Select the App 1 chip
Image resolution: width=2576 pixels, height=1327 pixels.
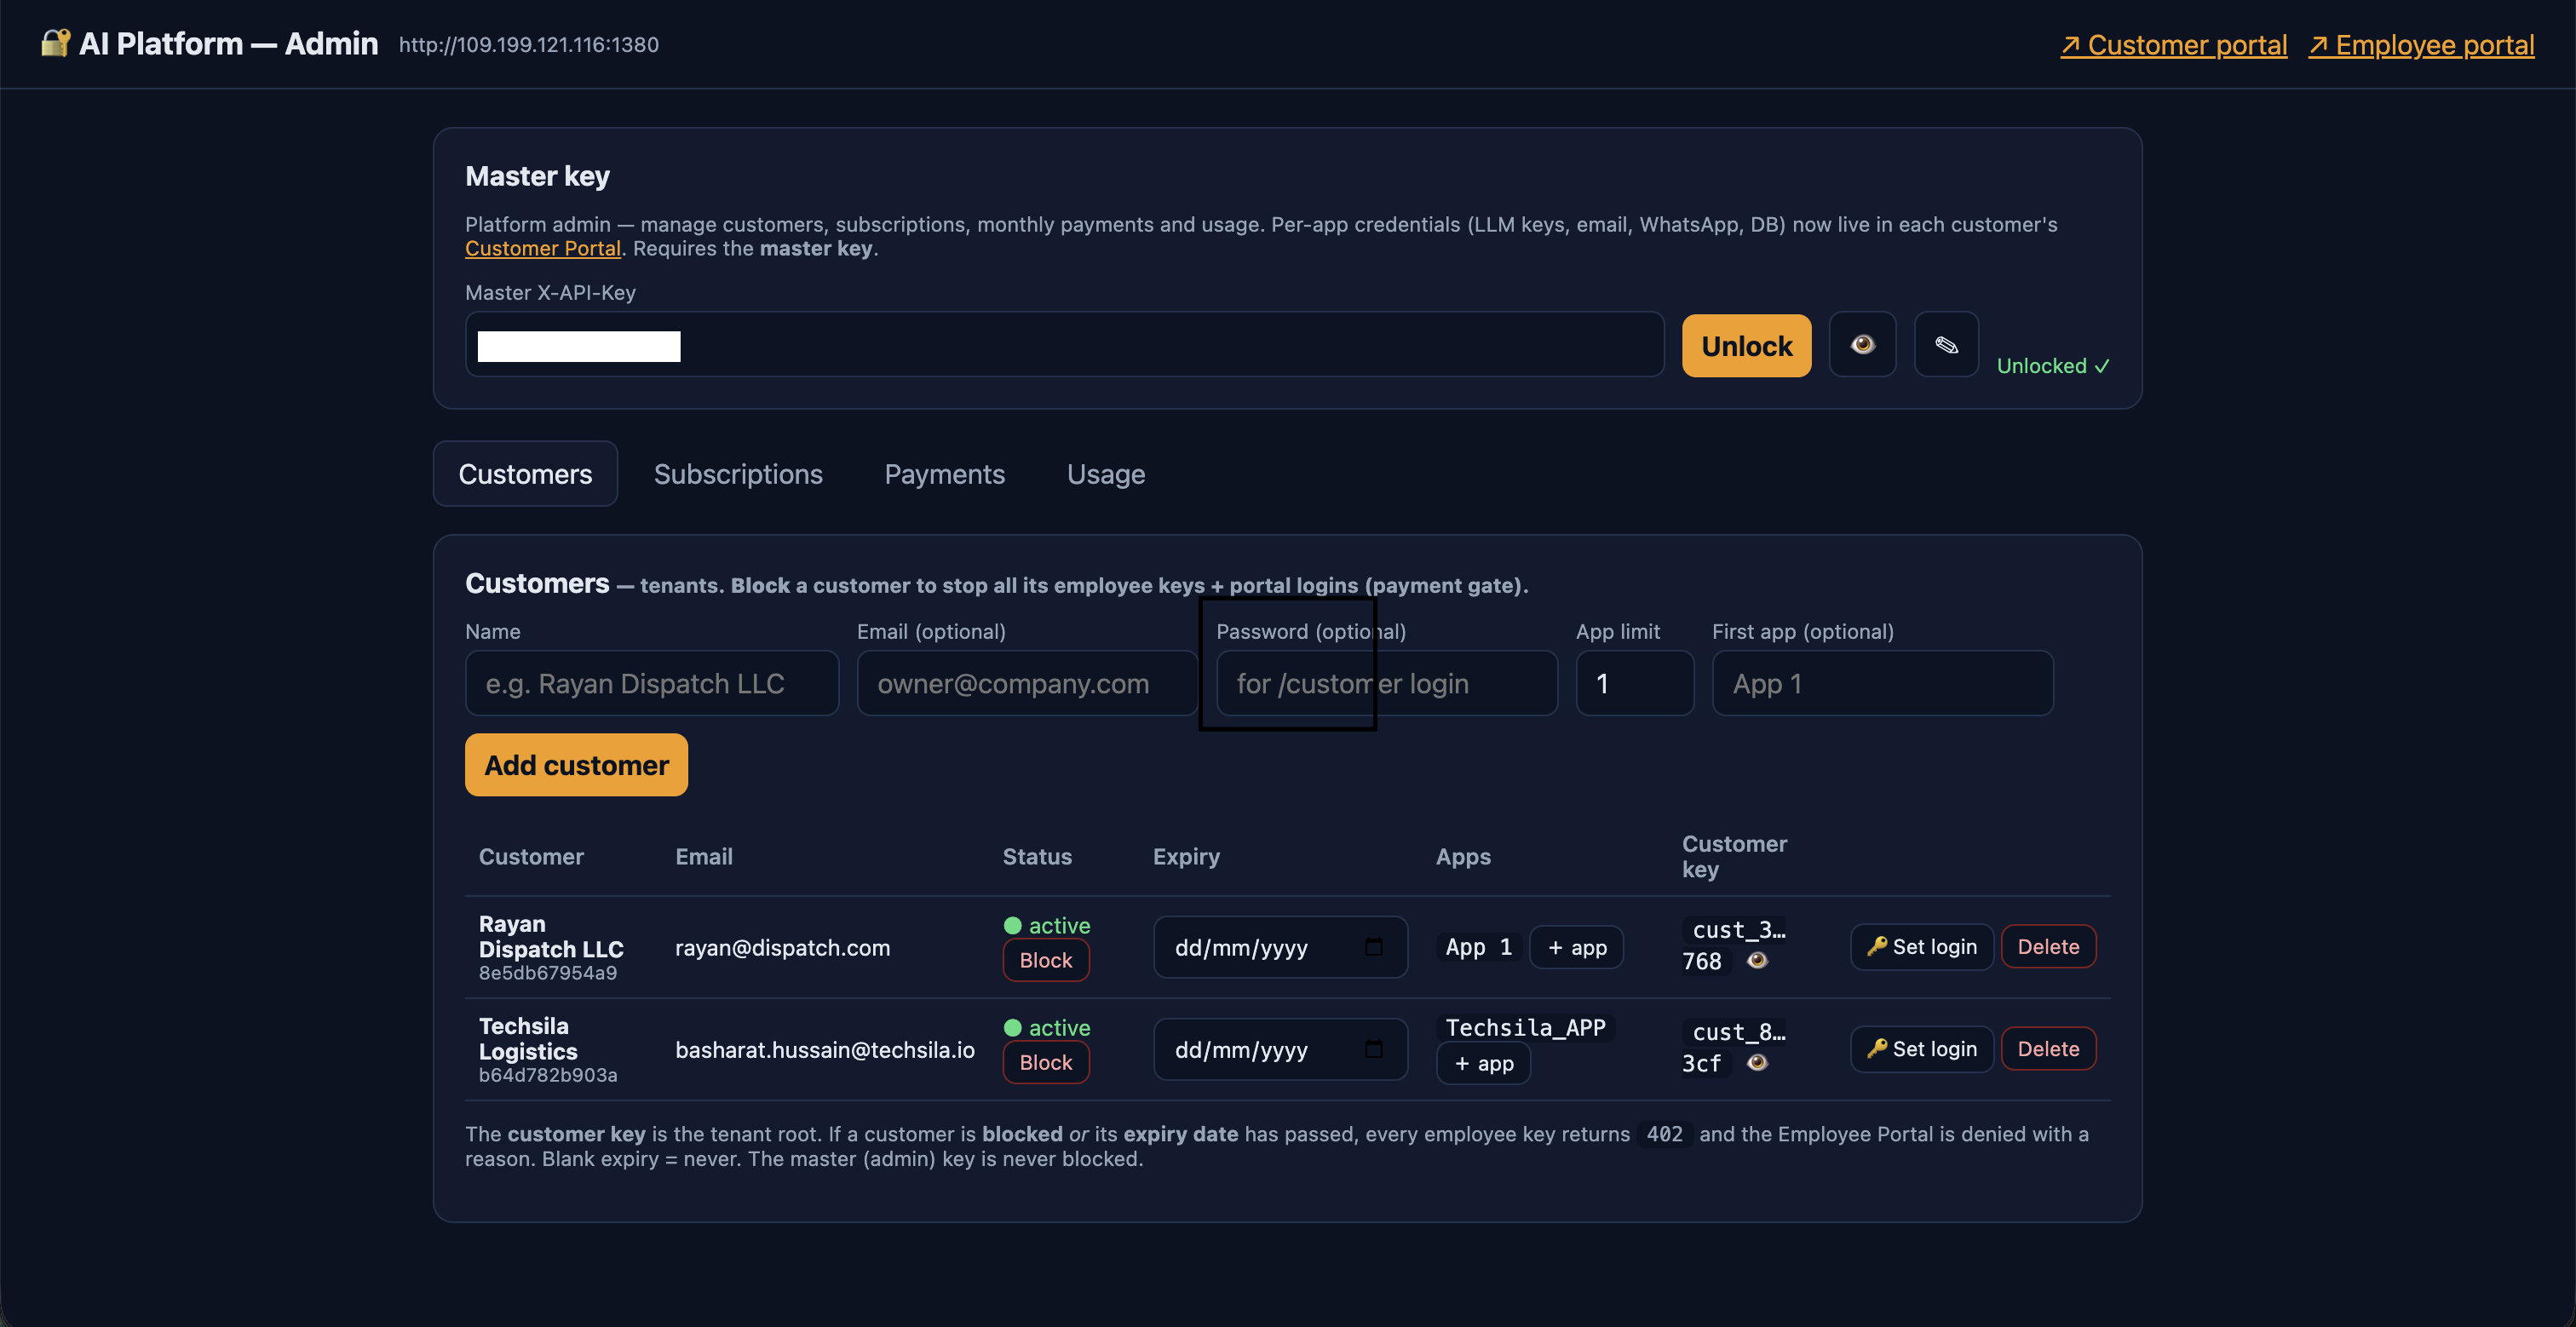[x=1479, y=947]
